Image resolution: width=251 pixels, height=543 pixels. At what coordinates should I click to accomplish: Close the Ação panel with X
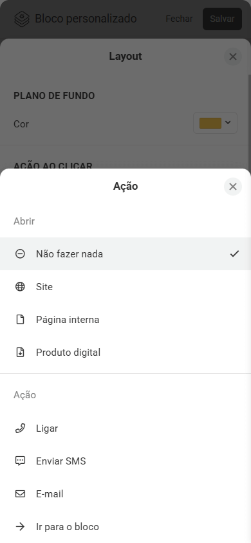[x=233, y=187]
